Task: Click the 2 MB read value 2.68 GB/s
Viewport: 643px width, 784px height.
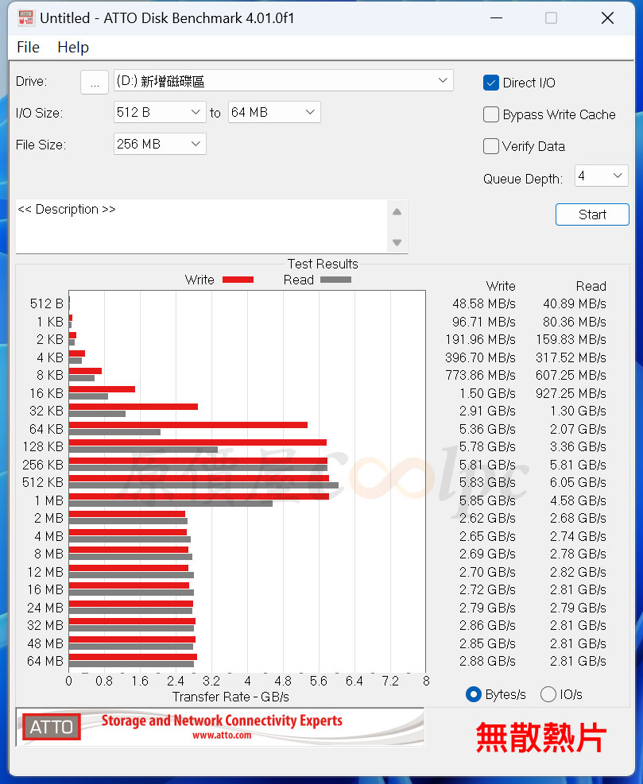Action: [578, 519]
